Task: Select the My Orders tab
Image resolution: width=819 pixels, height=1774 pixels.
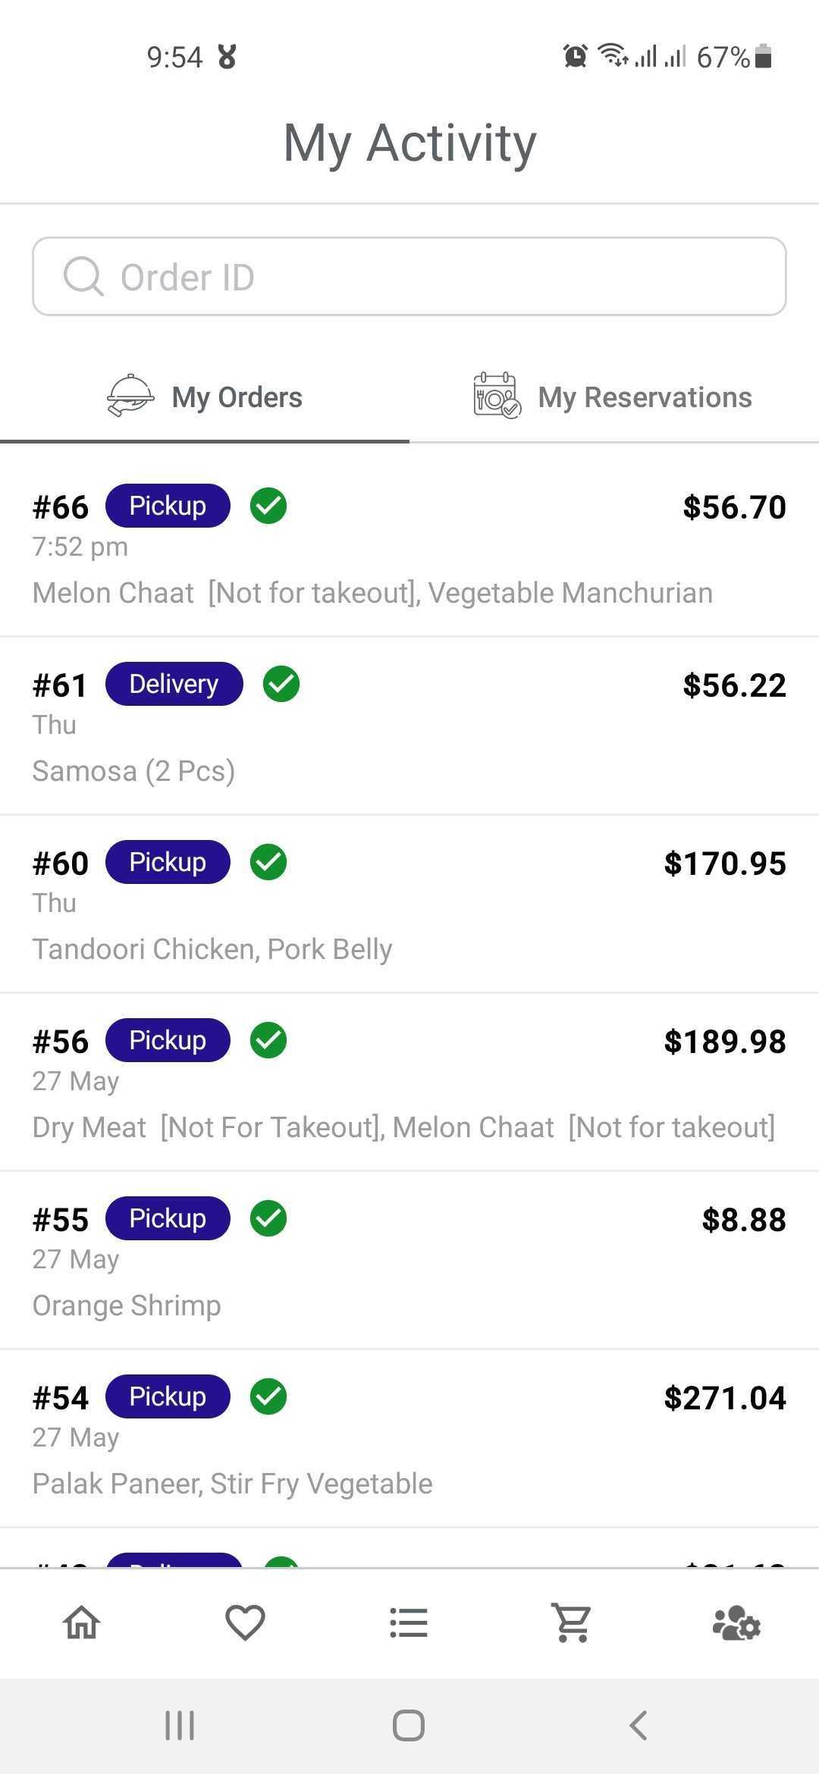Action: tap(205, 396)
